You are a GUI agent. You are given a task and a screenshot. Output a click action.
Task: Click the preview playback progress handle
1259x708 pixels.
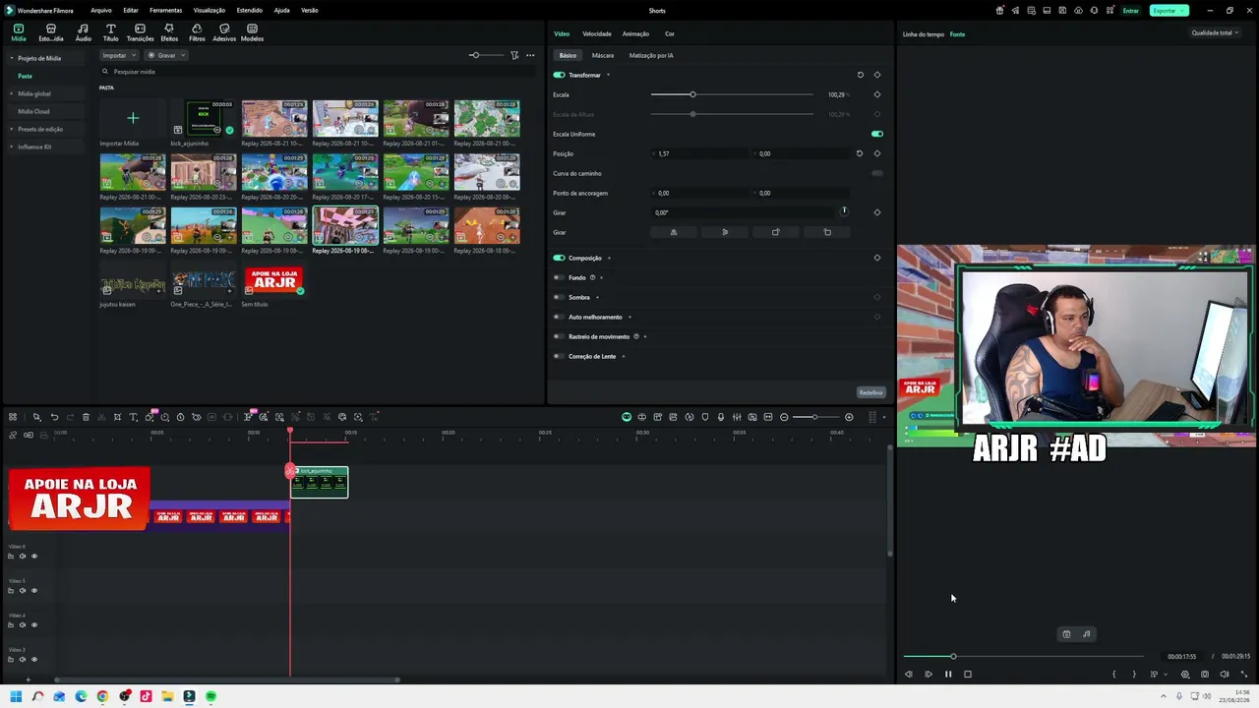click(x=953, y=656)
